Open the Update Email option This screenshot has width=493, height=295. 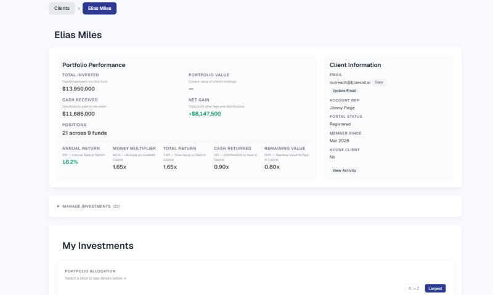[344, 90]
